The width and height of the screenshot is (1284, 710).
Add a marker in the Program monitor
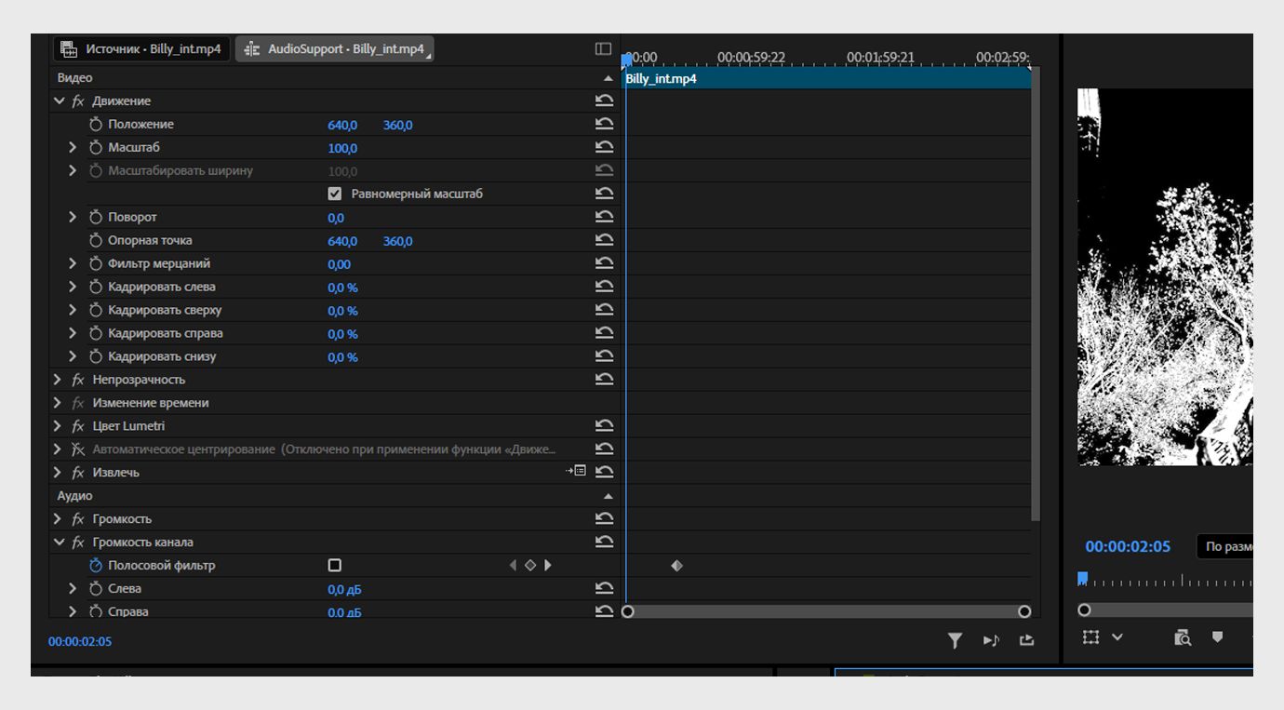tap(1217, 637)
